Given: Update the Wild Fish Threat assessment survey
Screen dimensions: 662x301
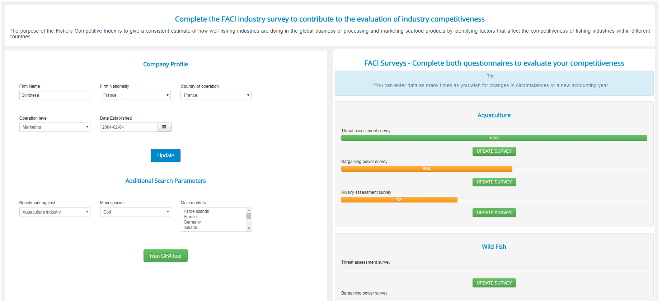Looking at the screenshot, I should tap(494, 283).
